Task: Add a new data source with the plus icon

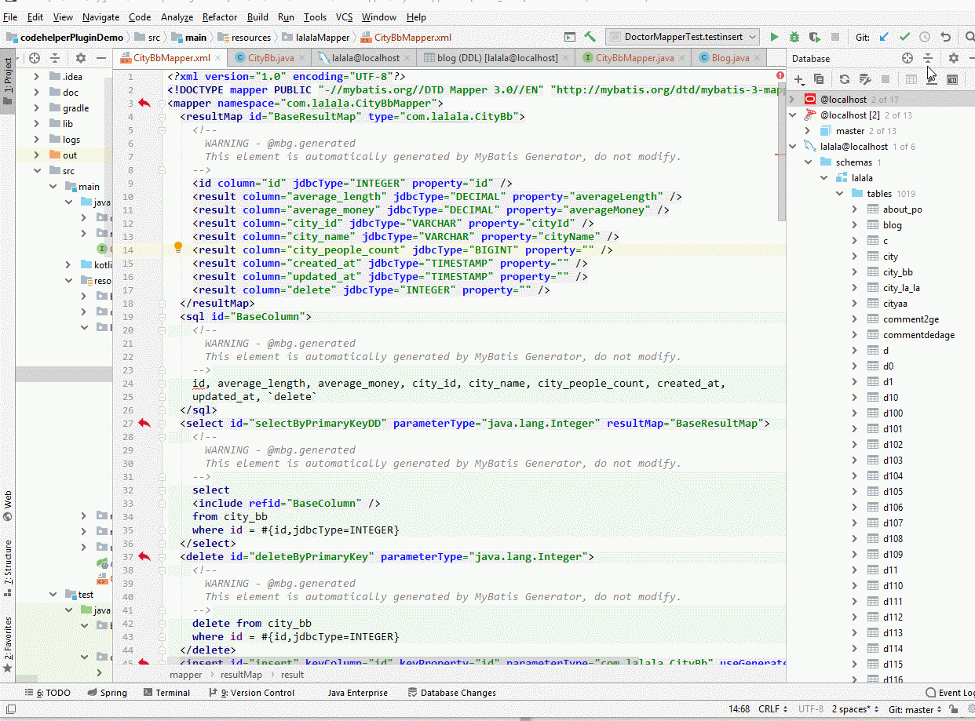Action: click(x=798, y=78)
